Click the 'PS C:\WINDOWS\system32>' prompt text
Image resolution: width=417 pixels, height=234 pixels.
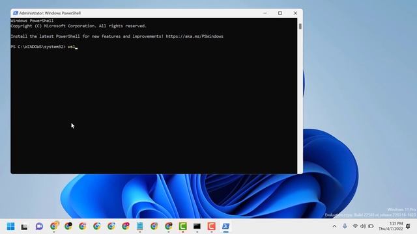(x=38, y=47)
